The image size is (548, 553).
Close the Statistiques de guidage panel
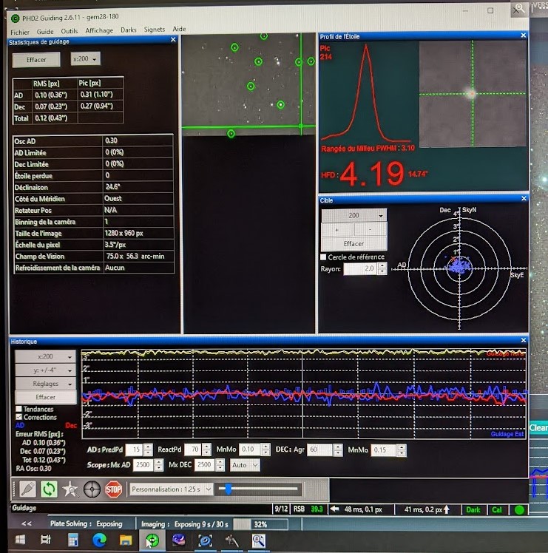pyautogui.click(x=173, y=40)
